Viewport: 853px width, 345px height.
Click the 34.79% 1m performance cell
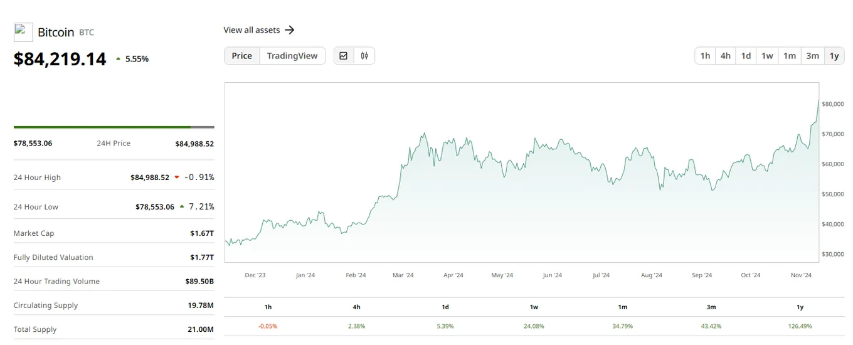(x=622, y=326)
